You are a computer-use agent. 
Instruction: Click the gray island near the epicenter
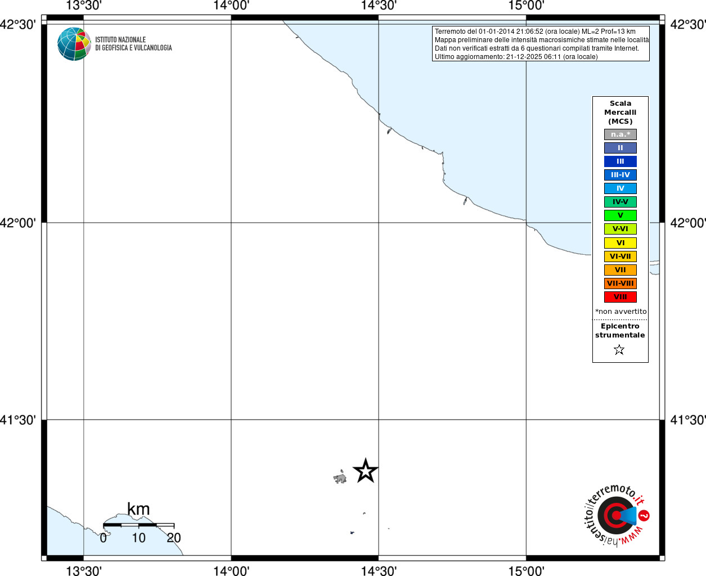[340, 478]
